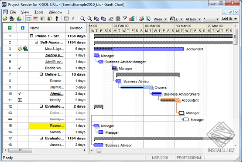The height and width of the screenshot is (162, 243).
Task: Click the application icon left of File
Action: (5, 12)
